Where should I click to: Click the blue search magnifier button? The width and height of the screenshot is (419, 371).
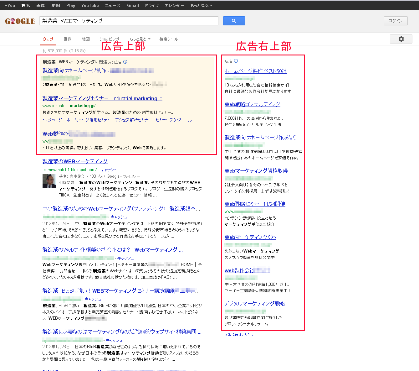click(x=234, y=21)
